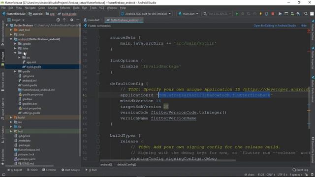Click the CRLF line separator in status bar

(271, 175)
